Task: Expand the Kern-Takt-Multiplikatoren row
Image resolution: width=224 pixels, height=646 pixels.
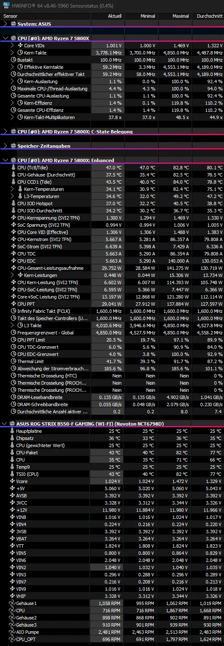Action: point(13,117)
